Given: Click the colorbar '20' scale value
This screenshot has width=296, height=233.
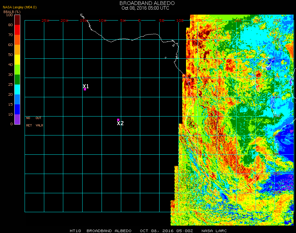Looking at the screenshot, I should [10, 94].
